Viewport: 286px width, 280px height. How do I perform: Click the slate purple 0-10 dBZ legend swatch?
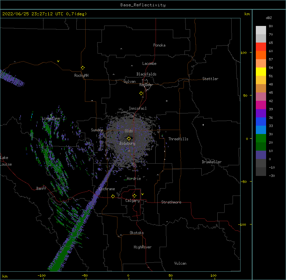(261, 155)
